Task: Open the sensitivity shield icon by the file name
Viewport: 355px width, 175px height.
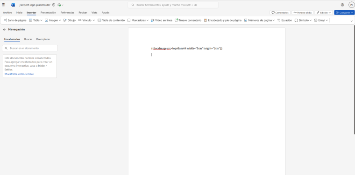Action: click(54, 5)
